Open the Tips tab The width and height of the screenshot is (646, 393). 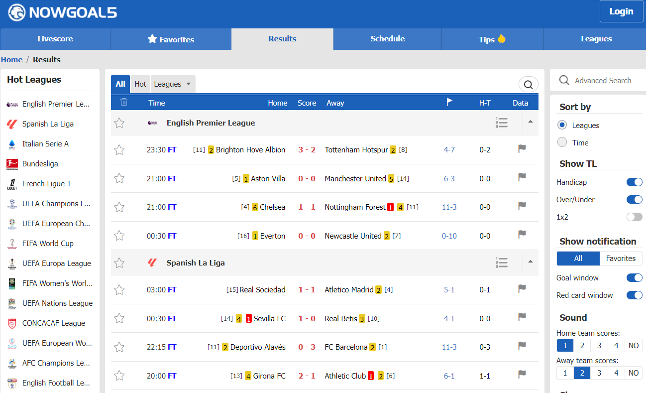pyautogui.click(x=492, y=39)
